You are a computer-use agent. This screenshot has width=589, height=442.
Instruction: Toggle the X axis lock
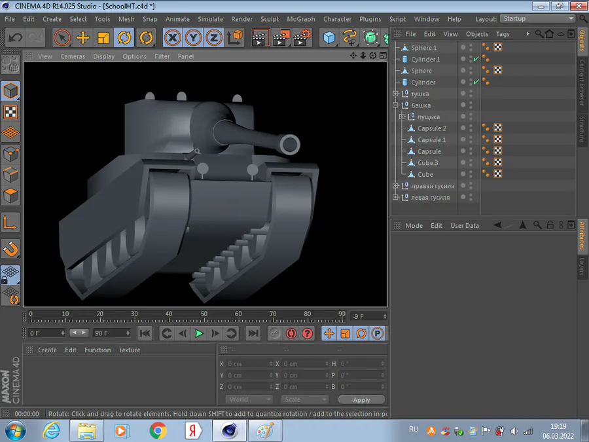173,38
